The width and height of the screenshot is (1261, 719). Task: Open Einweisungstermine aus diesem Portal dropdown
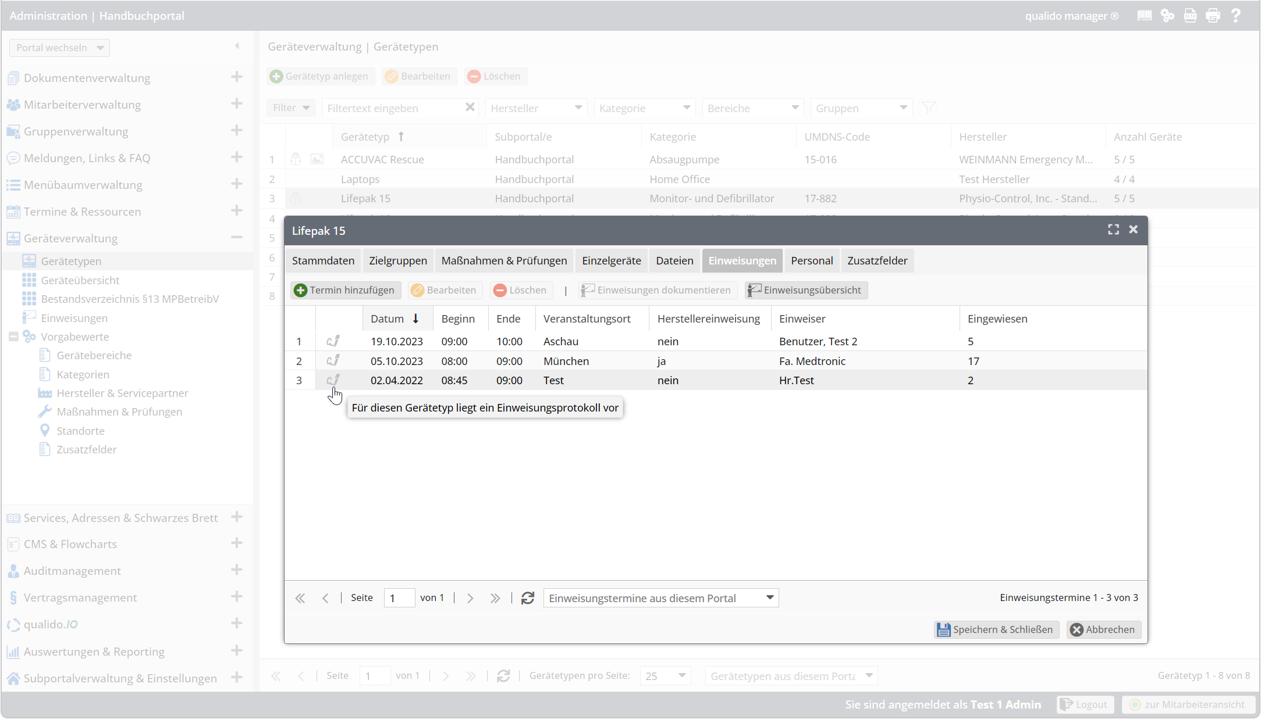coord(661,598)
